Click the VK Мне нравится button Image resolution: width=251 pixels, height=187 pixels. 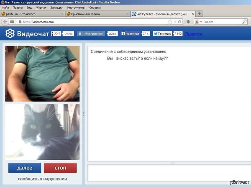click(91, 33)
